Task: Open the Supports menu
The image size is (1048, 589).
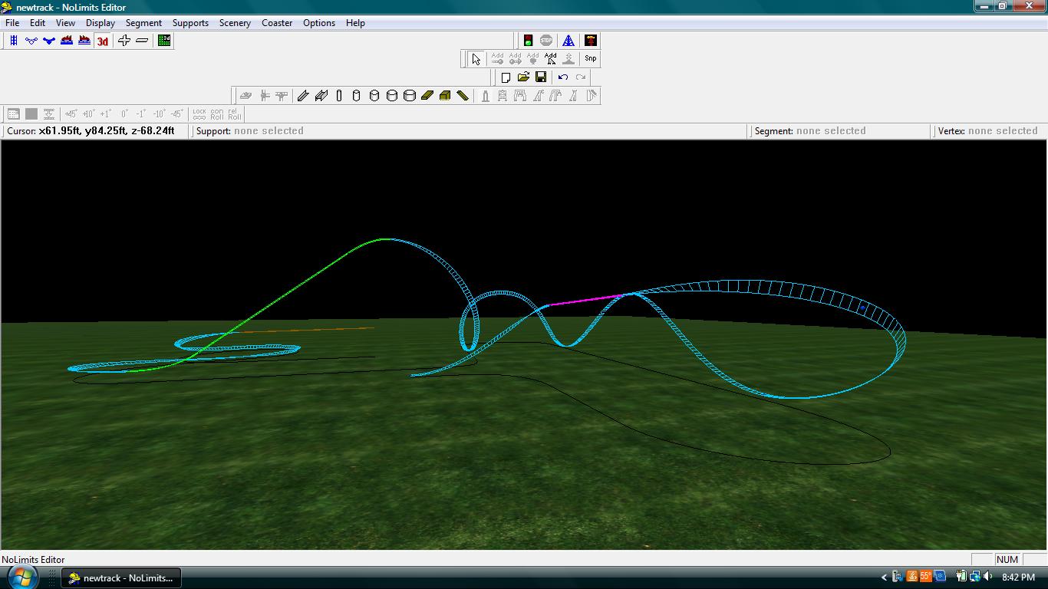Action: coord(190,23)
